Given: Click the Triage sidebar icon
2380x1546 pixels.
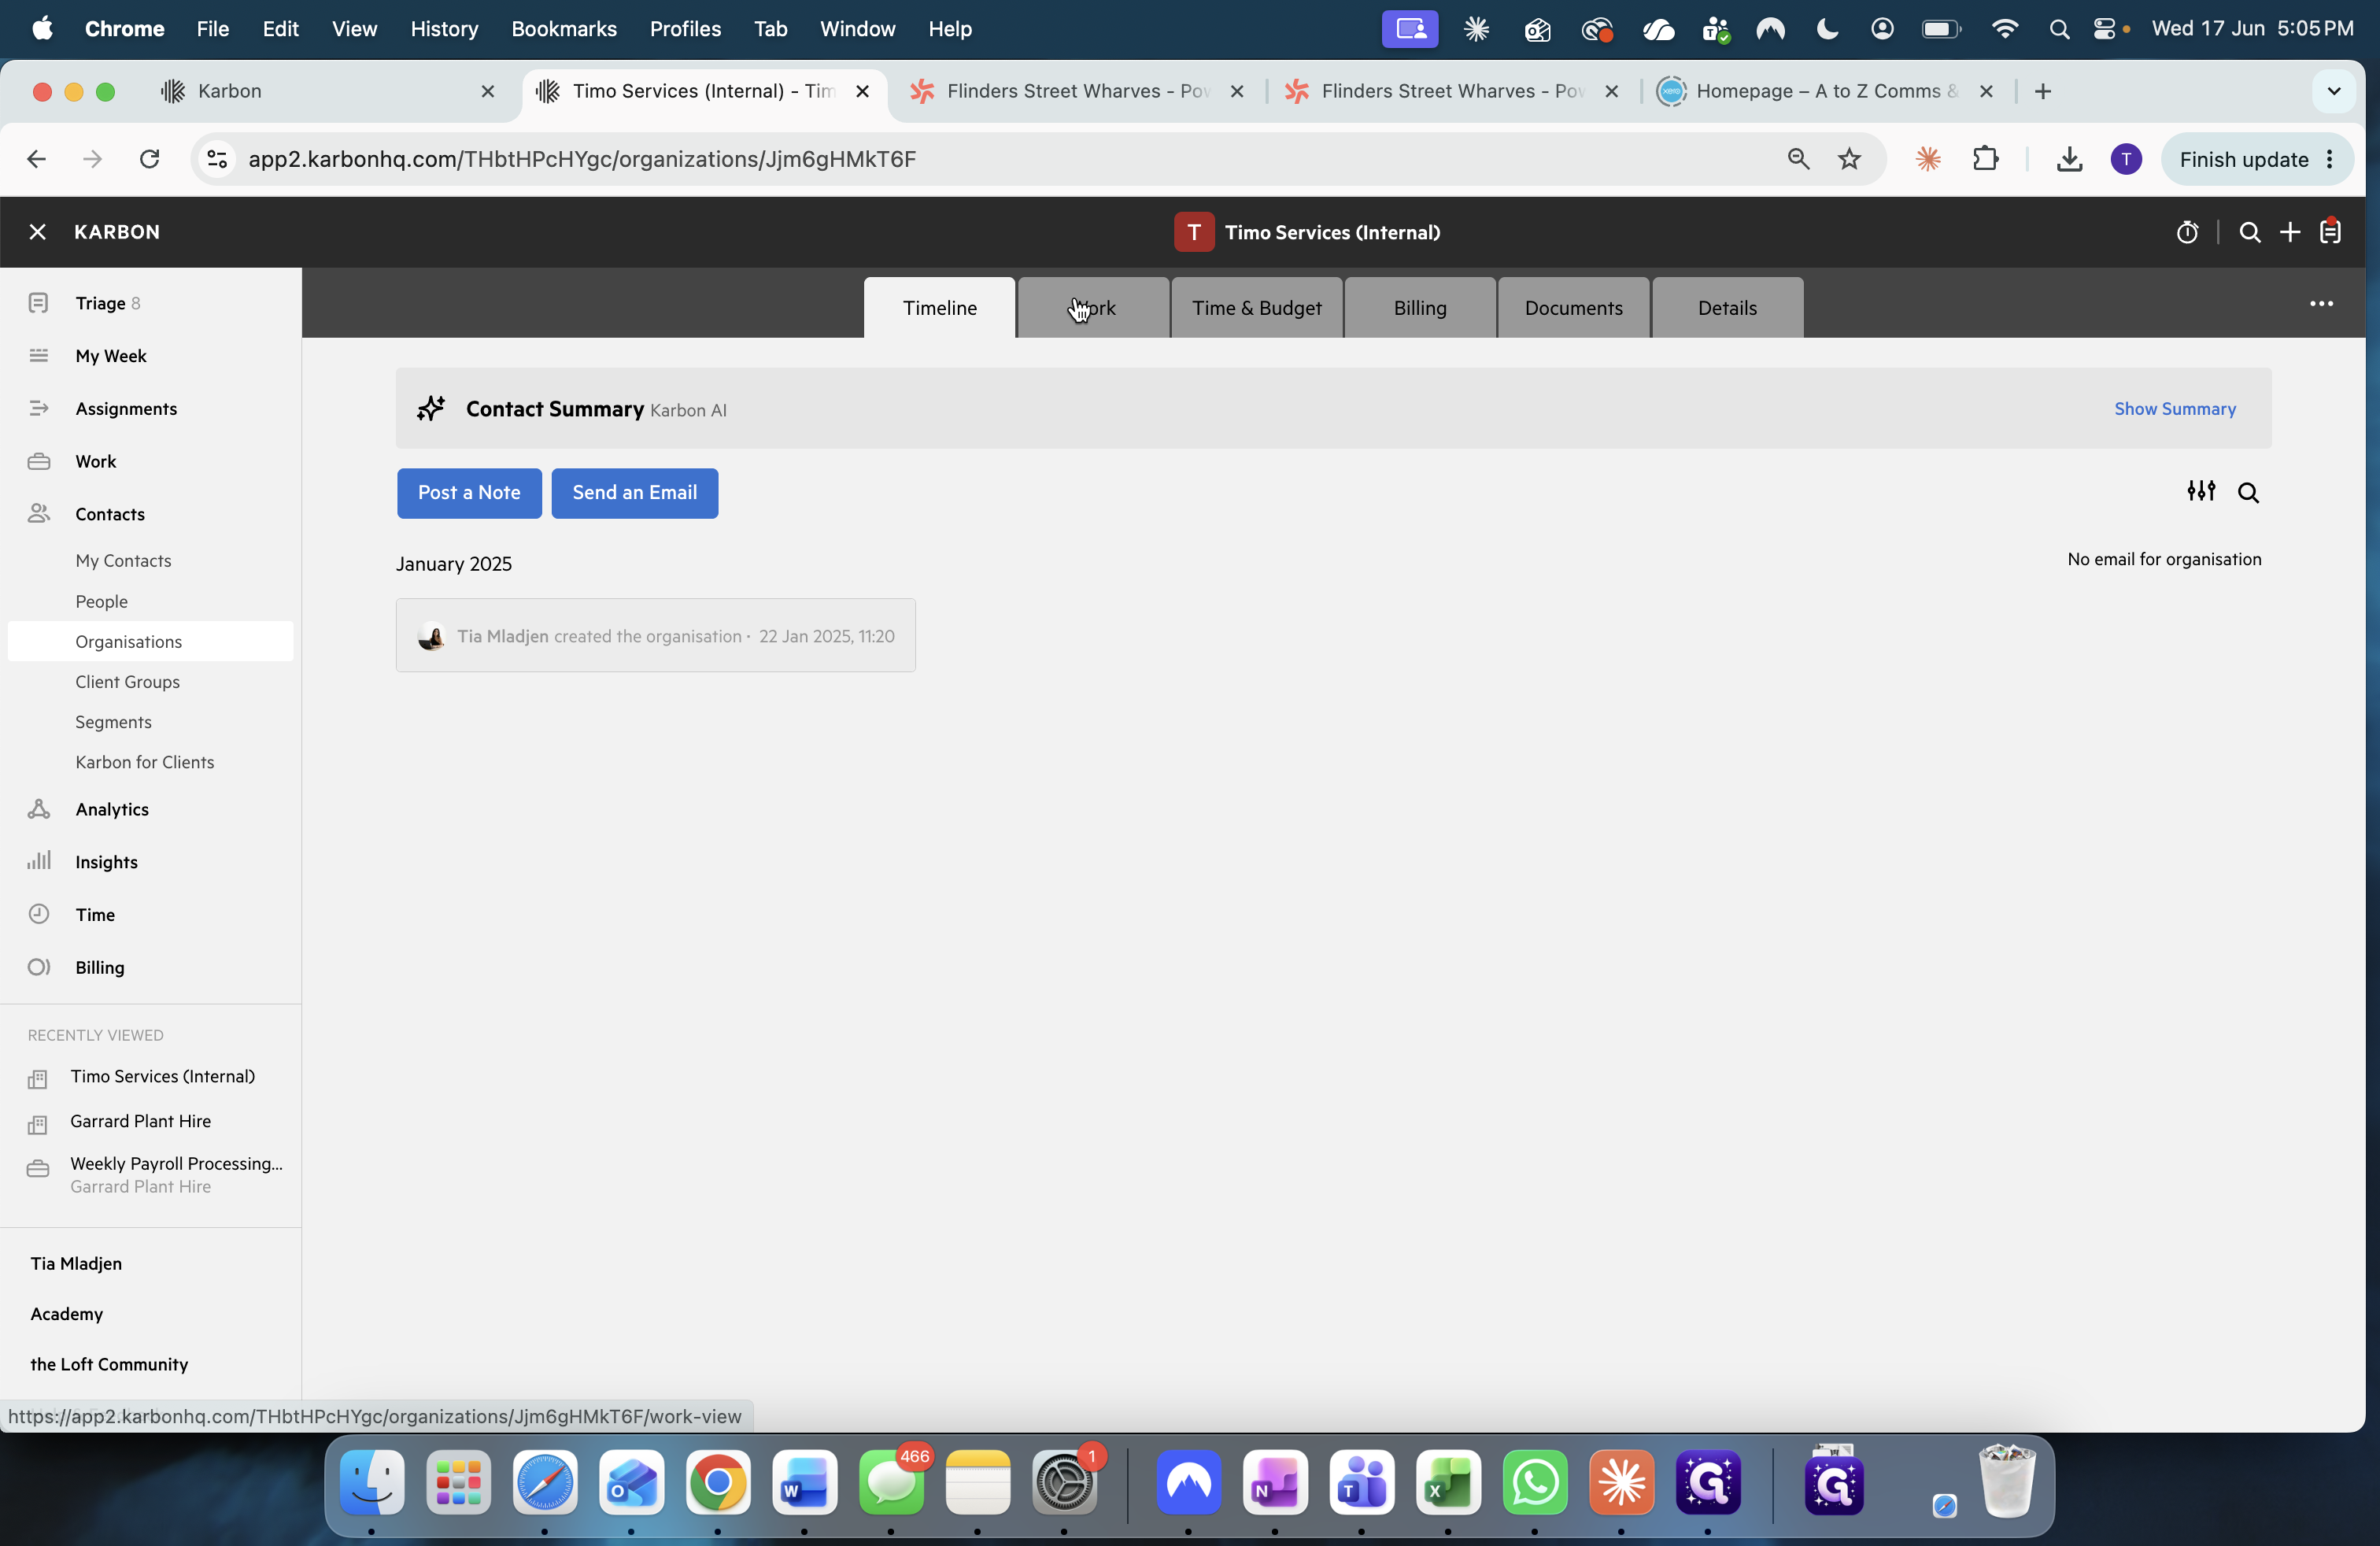Looking at the screenshot, I should point(39,303).
